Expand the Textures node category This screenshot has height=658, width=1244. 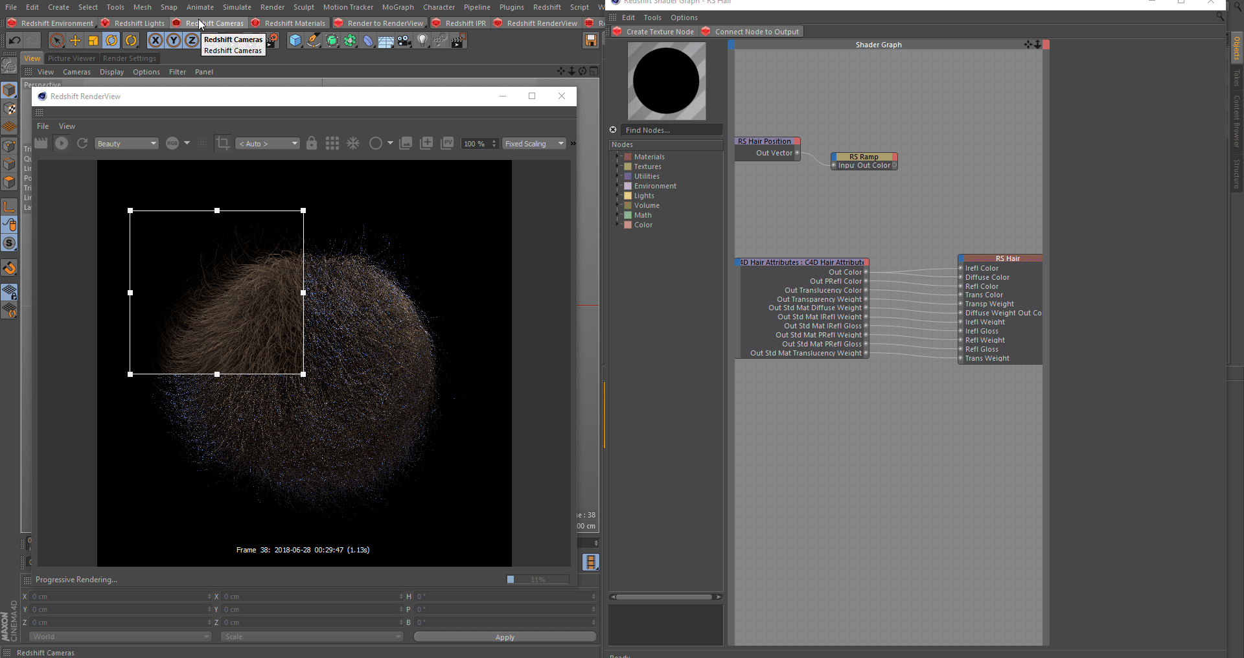tap(617, 166)
